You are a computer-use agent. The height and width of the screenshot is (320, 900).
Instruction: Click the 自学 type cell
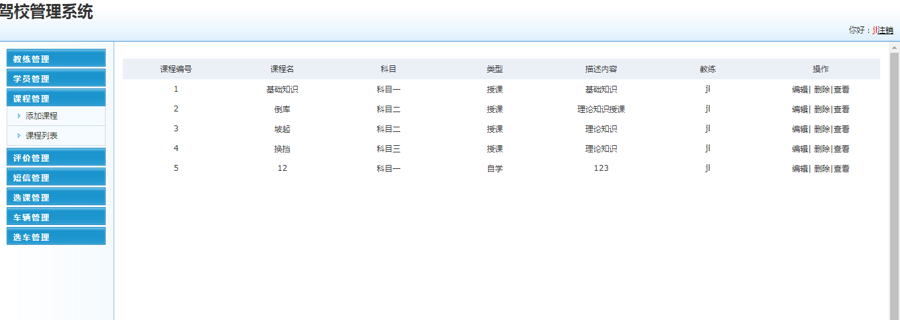point(495,169)
